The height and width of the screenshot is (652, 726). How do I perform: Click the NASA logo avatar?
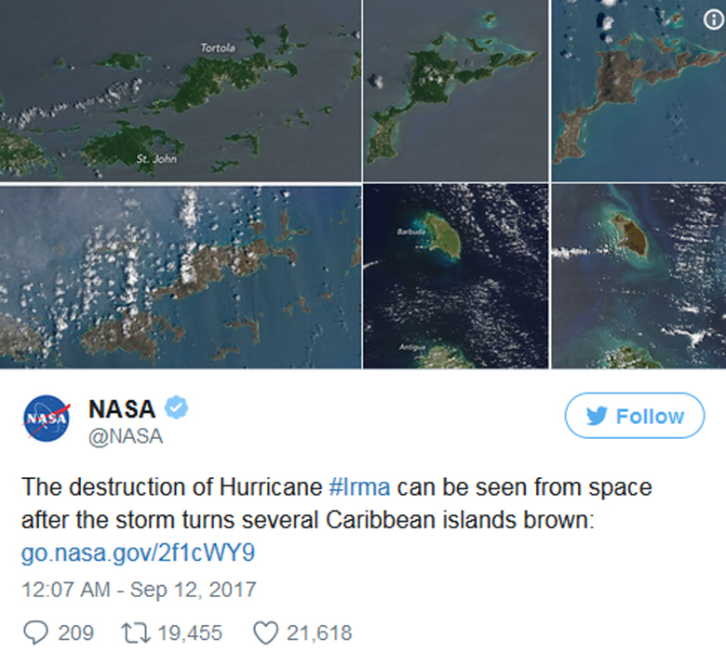(46, 419)
